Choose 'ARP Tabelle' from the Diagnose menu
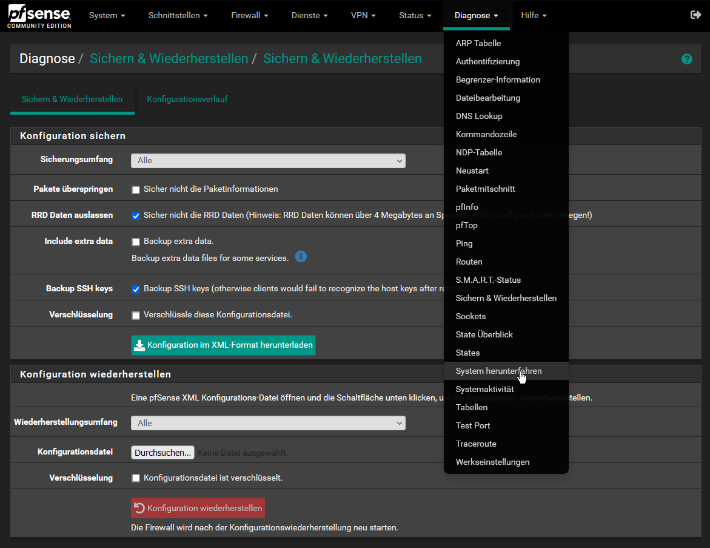Image resolution: width=710 pixels, height=548 pixels. coord(506,43)
